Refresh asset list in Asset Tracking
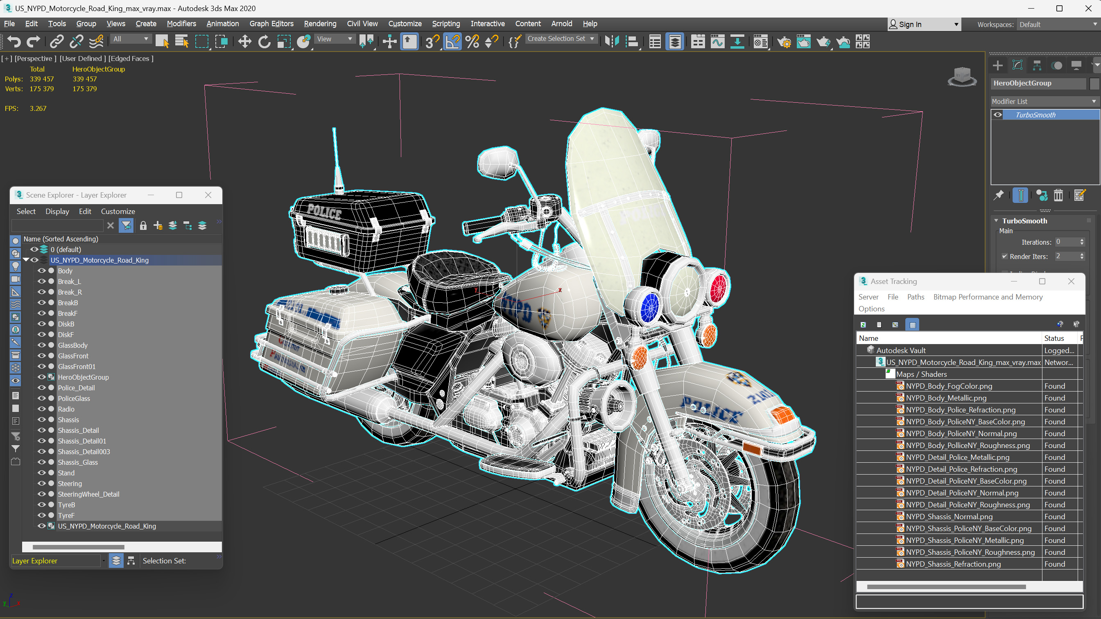 click(x=863, y=325)
